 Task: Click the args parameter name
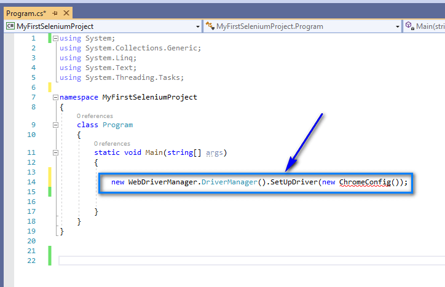click(215, 153)
